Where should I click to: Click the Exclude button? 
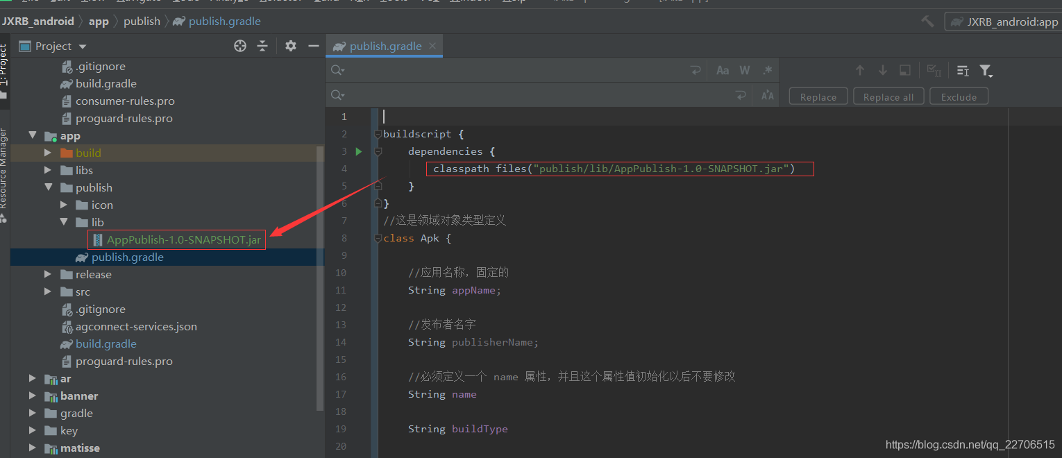[x=959, y=97]
